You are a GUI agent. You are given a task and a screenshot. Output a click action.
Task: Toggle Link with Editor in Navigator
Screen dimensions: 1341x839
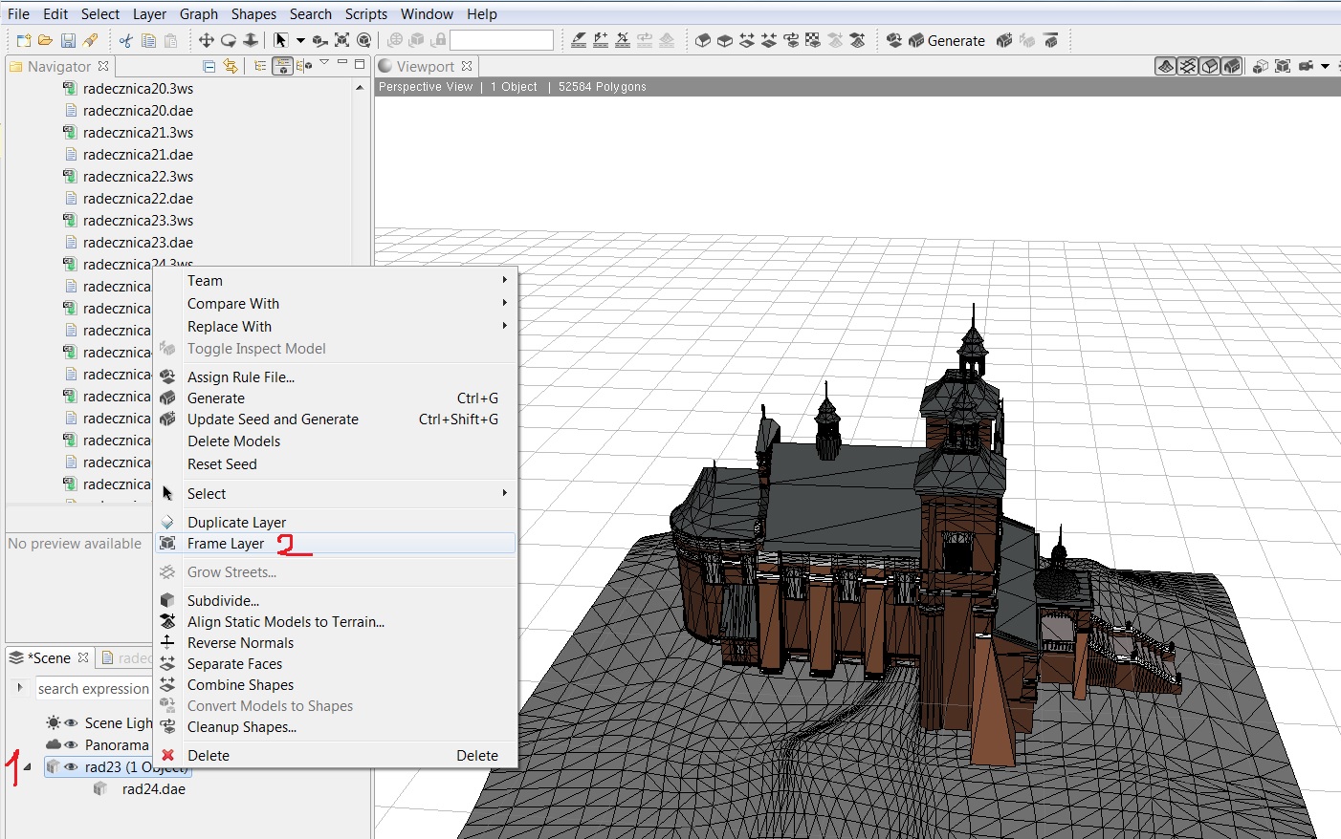click(x=230, y=66)
